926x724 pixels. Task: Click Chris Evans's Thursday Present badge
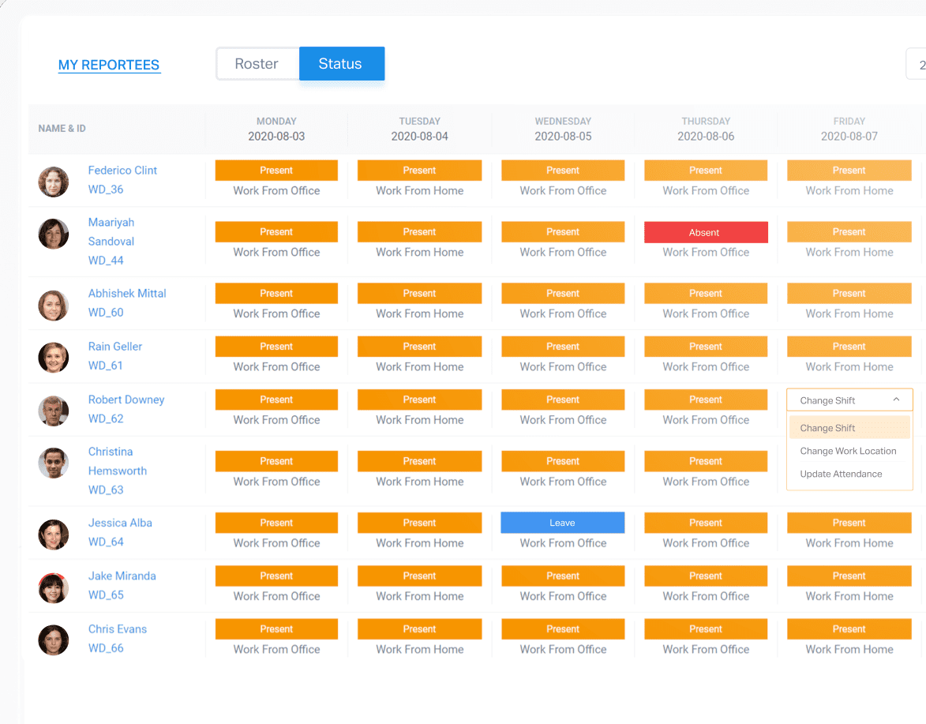pyautogui.click(x=706, y=629)
